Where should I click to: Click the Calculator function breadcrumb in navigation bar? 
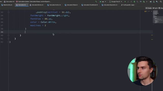[33, 2]
